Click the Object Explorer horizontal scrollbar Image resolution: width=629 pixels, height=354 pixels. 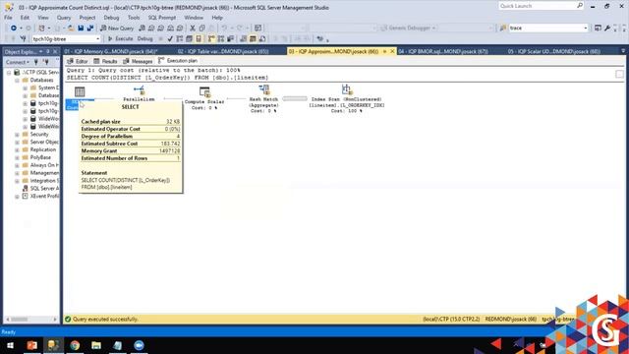click(x=31, y=320)
